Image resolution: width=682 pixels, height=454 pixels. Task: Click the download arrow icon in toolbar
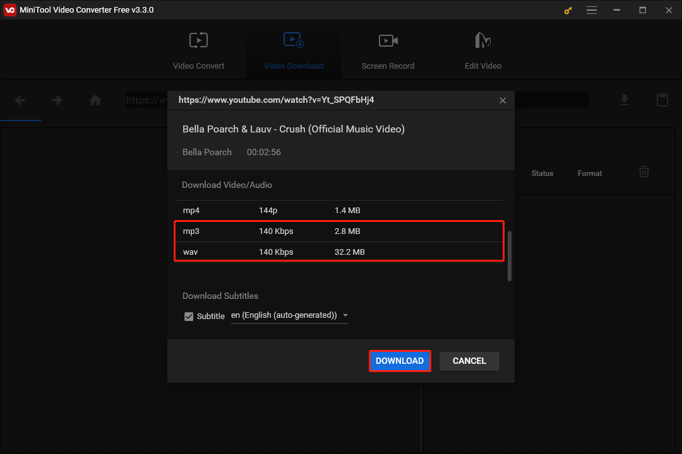624,100
